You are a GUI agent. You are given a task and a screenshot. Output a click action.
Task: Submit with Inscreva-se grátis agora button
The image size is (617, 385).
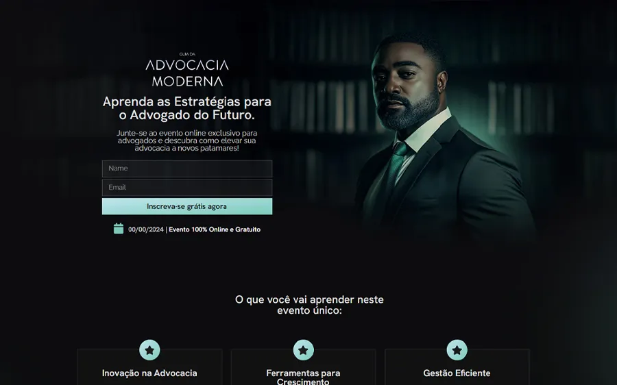tap(187, 206)
